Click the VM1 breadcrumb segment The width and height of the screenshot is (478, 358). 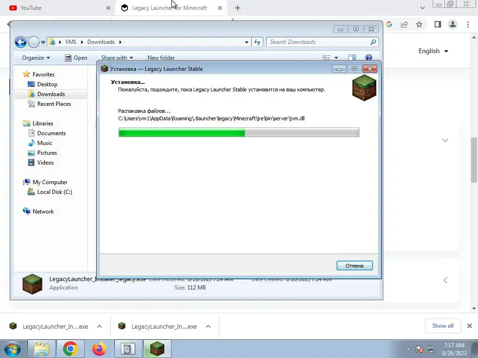(71, 42)
